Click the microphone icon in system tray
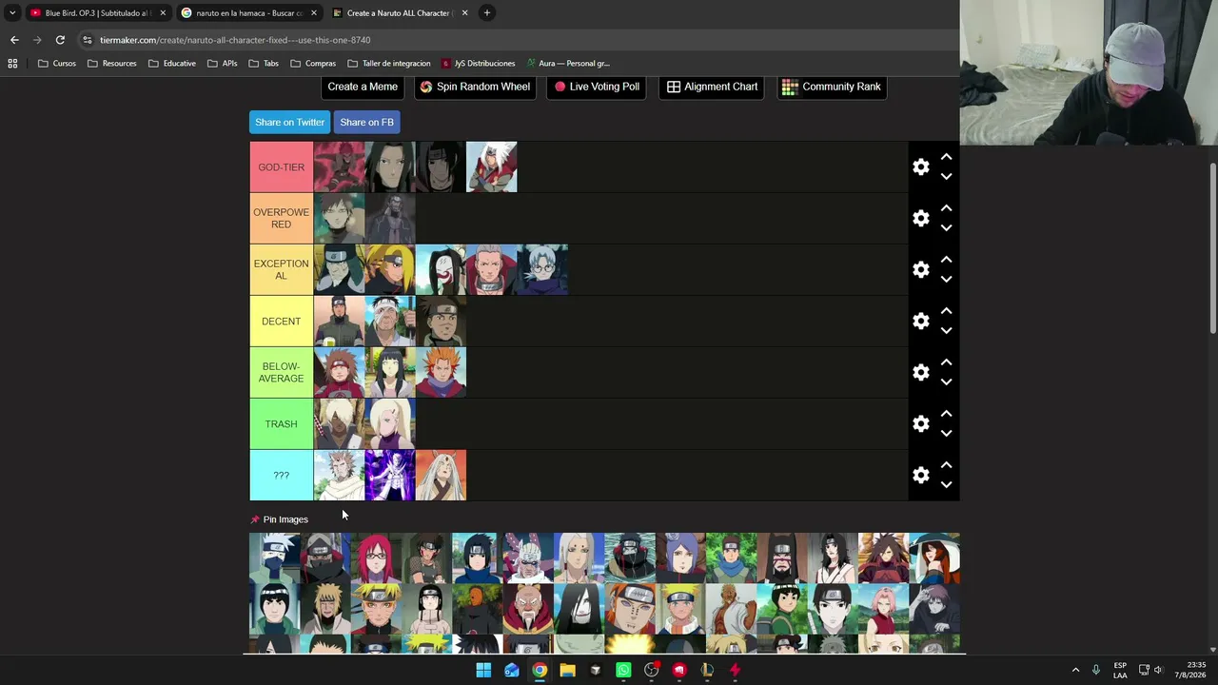Image resolution: width=1218 pixels, height=685 pixels. pos(1096,670)
